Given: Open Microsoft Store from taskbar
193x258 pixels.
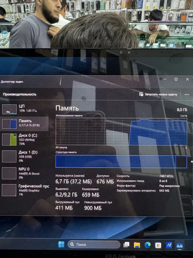Looking at the screenshot, I should [158, 245].
